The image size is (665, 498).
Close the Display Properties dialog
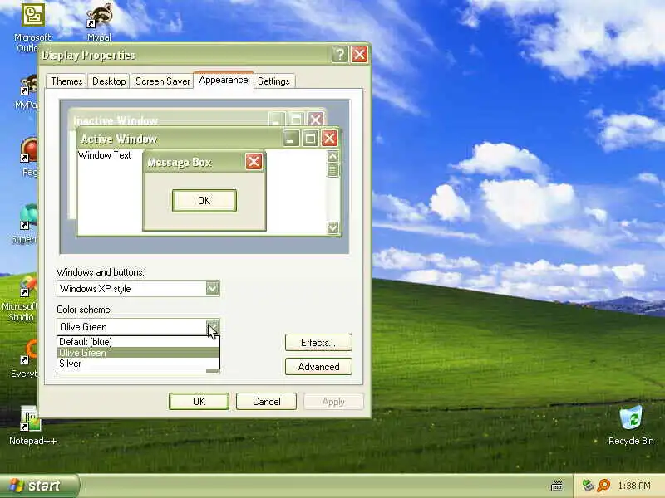coord(359,55)
